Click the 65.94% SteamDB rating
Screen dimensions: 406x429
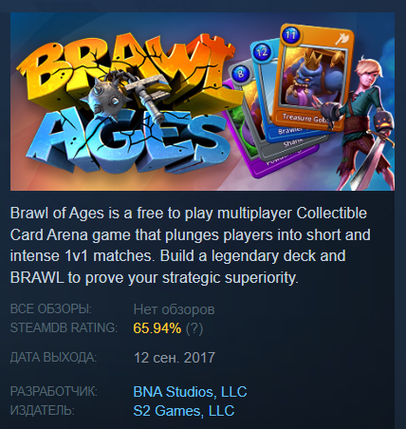point(157,328)
